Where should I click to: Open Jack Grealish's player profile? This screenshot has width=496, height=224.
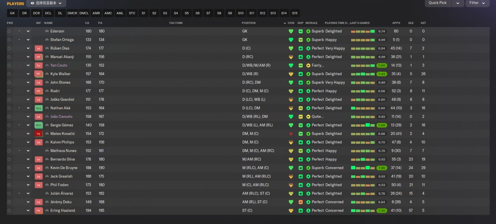(x=61, y=176)
